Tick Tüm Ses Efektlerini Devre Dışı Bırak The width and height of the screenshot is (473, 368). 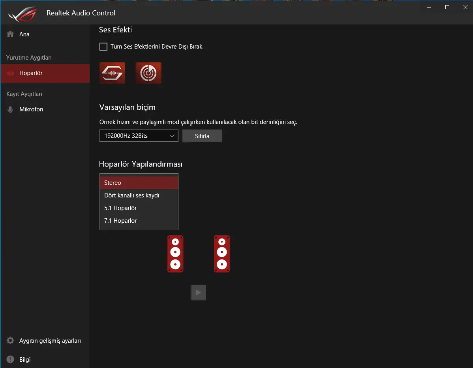pyautogui.click(x=103, y=47)
